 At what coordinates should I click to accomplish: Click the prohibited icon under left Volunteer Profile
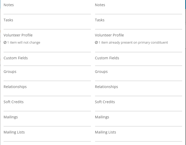click(5, 42)
